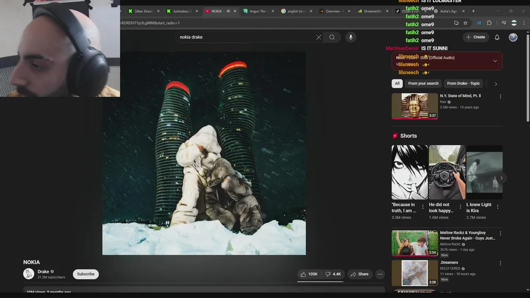Open the Drake channel name link
Image resolution: width=530 pixels, height=298 pixels.
tap(43, 272)
